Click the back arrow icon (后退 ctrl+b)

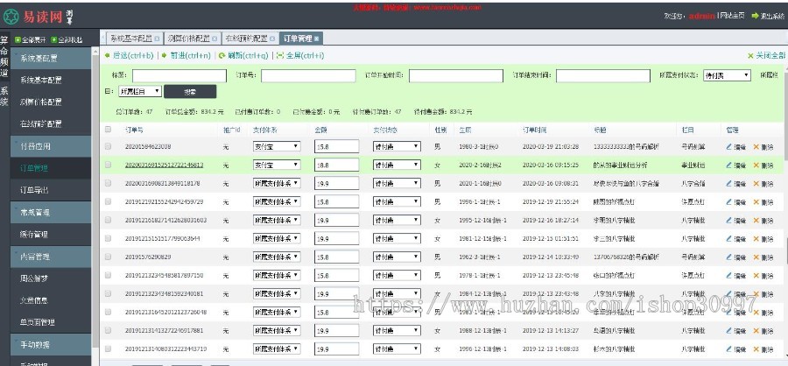tap(107, 56)
